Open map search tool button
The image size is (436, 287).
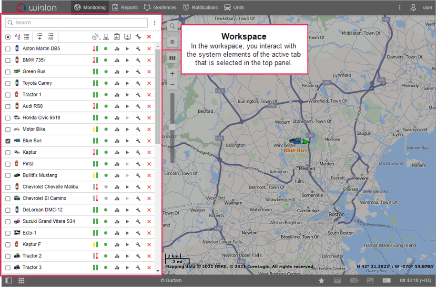click(x=172, y=26)
